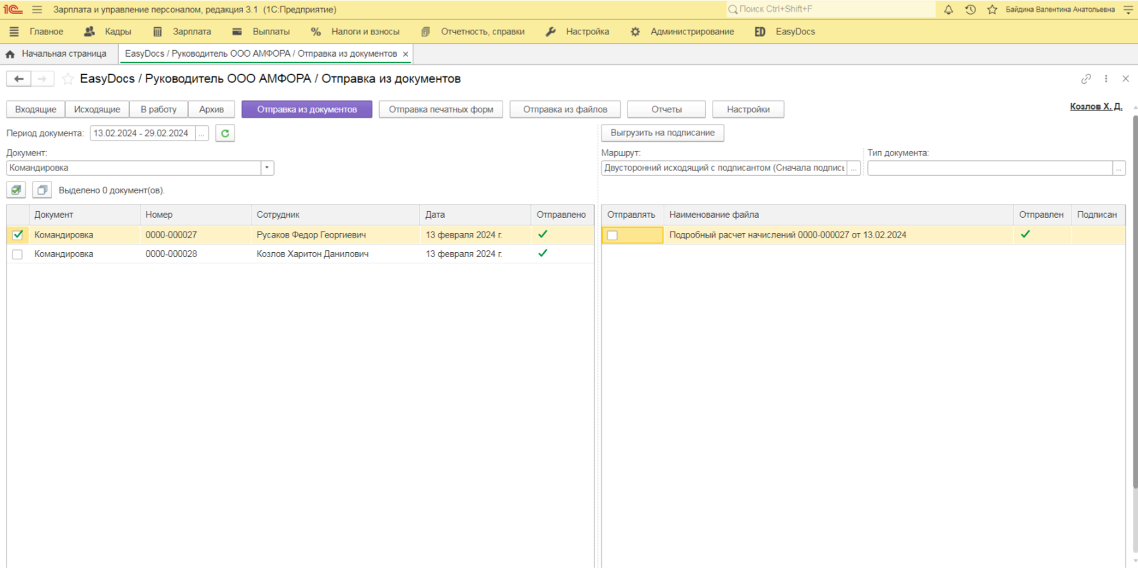Expand the Документ dropdown list
Screen dimensions: 1138x569
(x=267, y=168)
